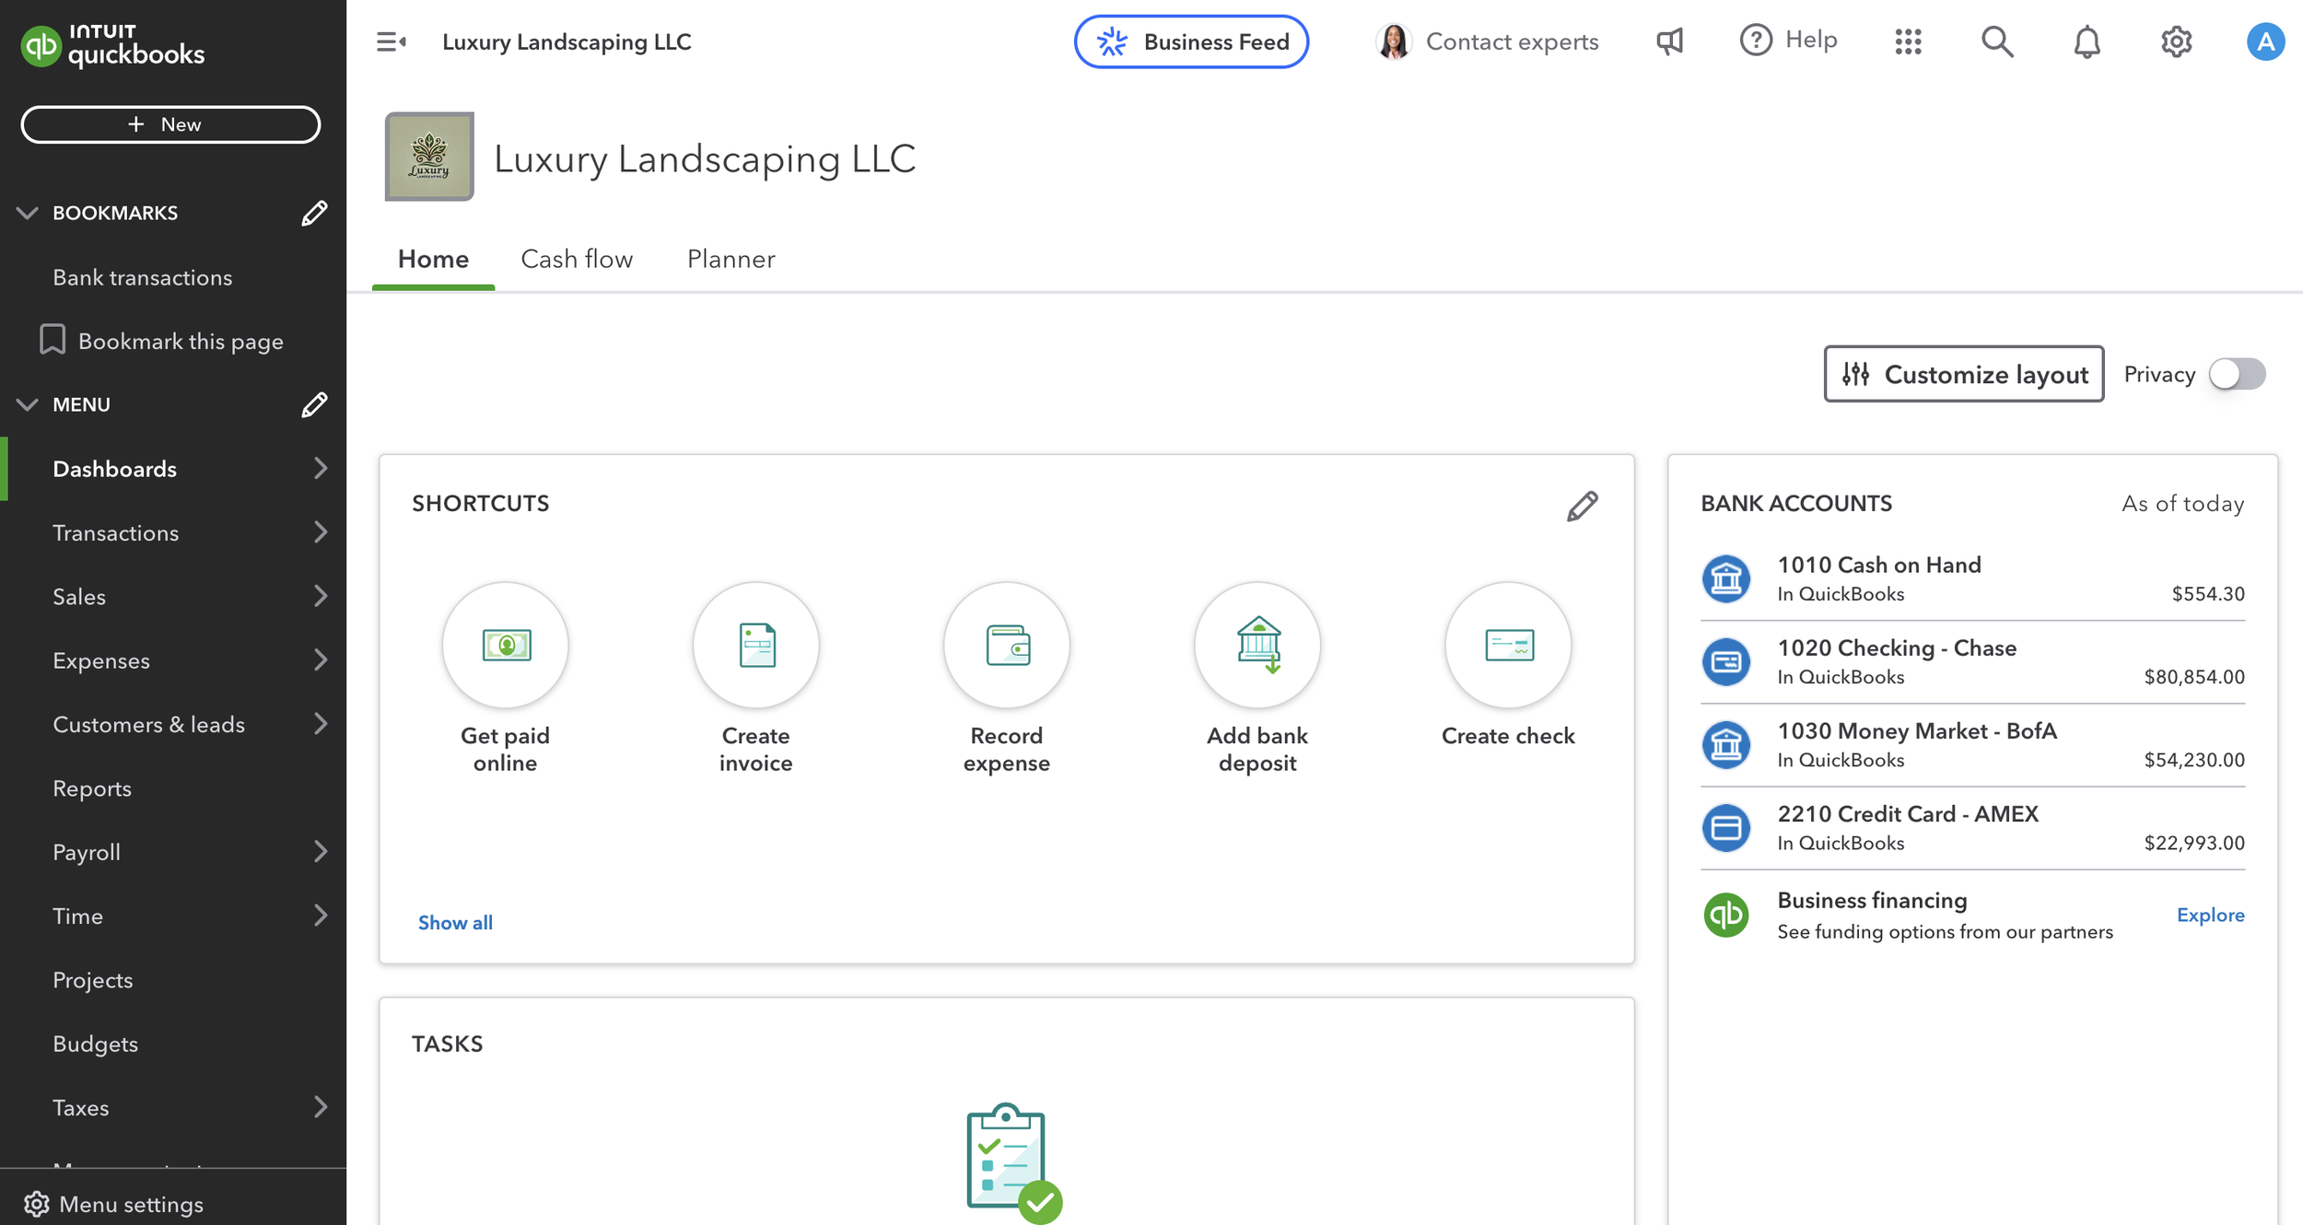Screen dimensions: 2303x1225
Task: Edit shortcuts with the pencil icon
Action: [x=1582, y=506]
